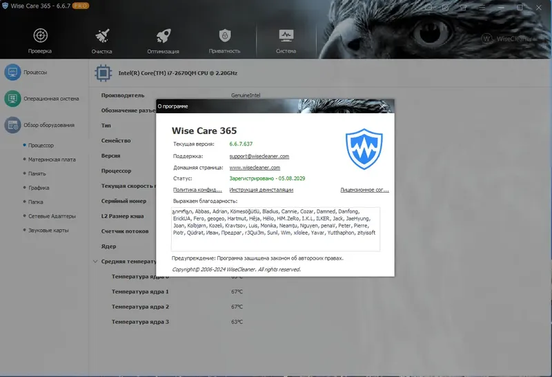Click the L2 Размер кэша row label

click(123, 216)
